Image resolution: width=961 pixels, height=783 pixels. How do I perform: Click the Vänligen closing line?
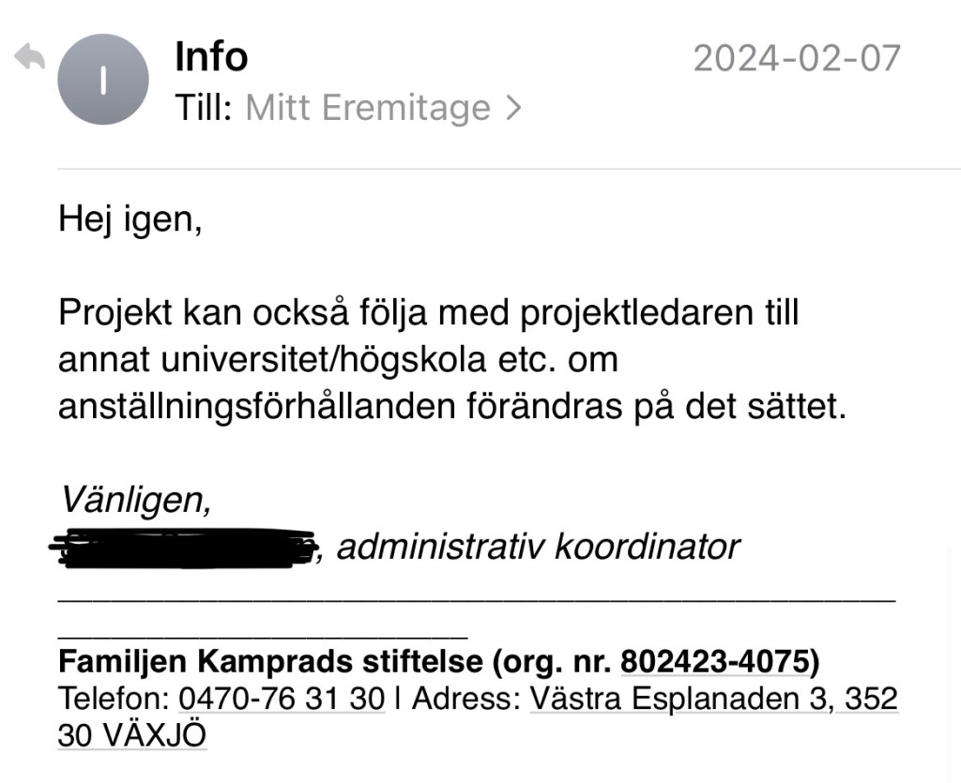click(x=136, y=500)
